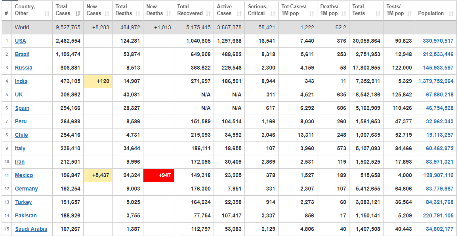Viewport: 458px width, 236px height.
Task: Click the Total Tests sort arrows
Action: point(378,13)
